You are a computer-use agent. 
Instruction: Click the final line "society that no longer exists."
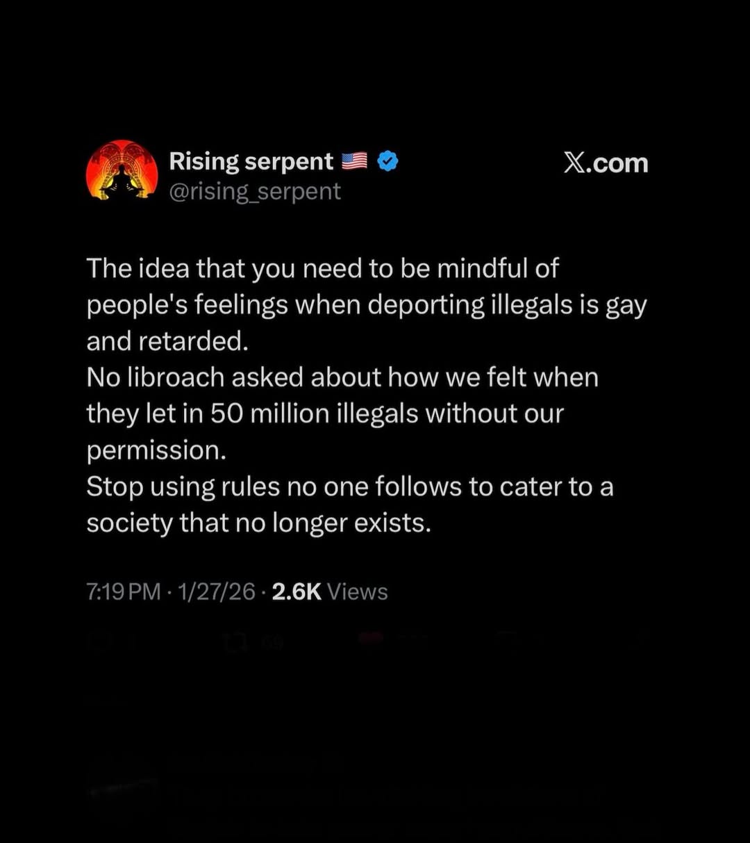(x=259, y=523)
